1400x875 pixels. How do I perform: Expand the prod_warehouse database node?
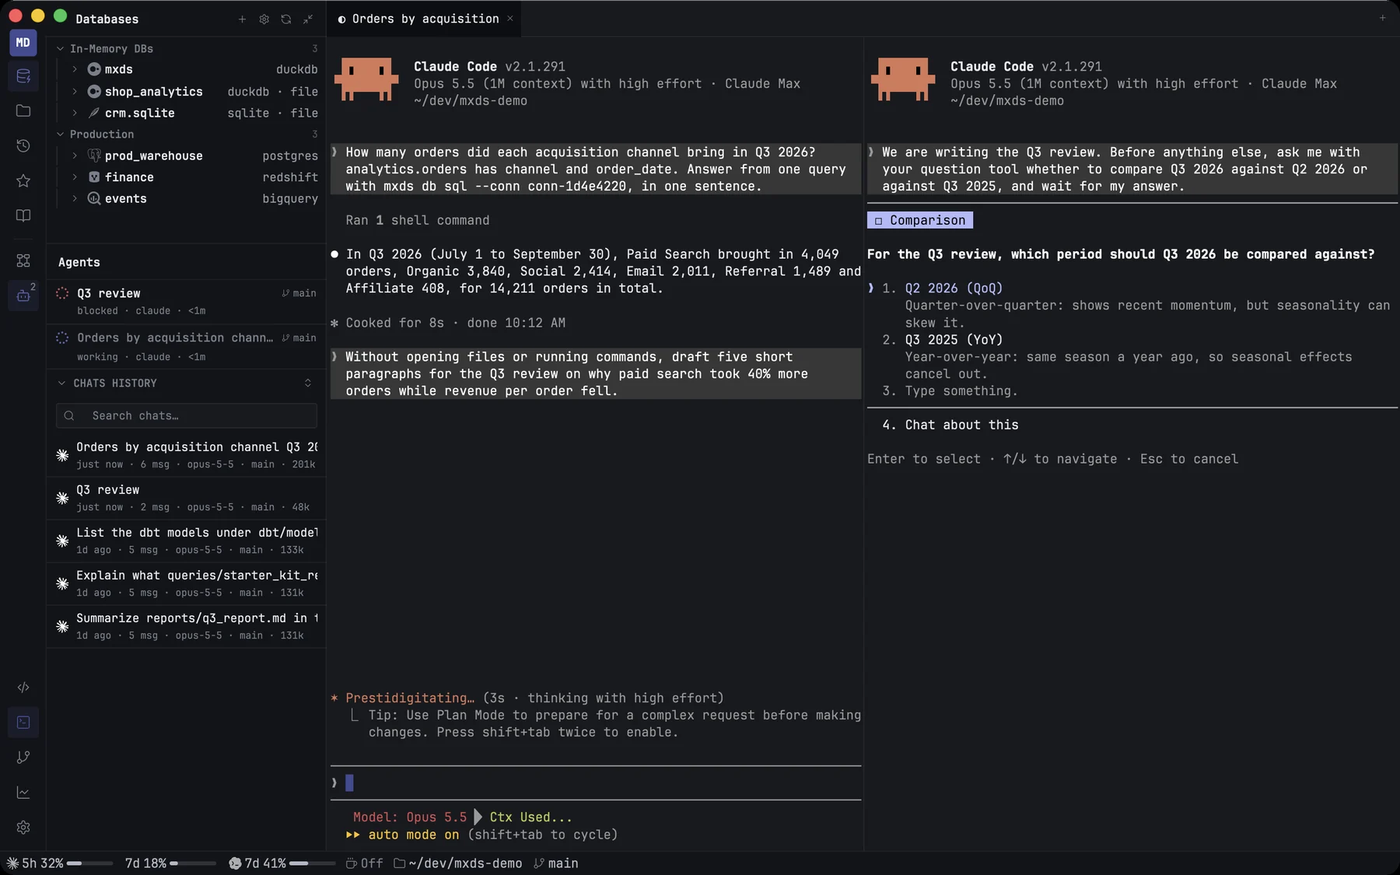pos(75,156)
